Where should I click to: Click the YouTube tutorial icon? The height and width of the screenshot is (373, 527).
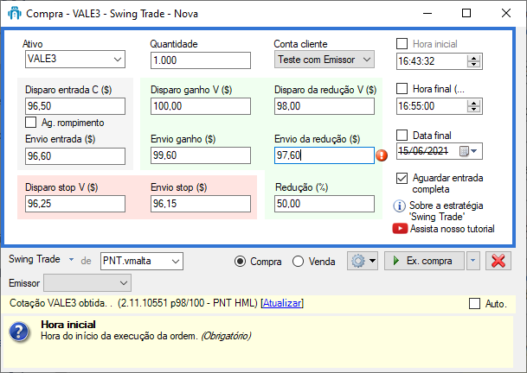(400, 229)
